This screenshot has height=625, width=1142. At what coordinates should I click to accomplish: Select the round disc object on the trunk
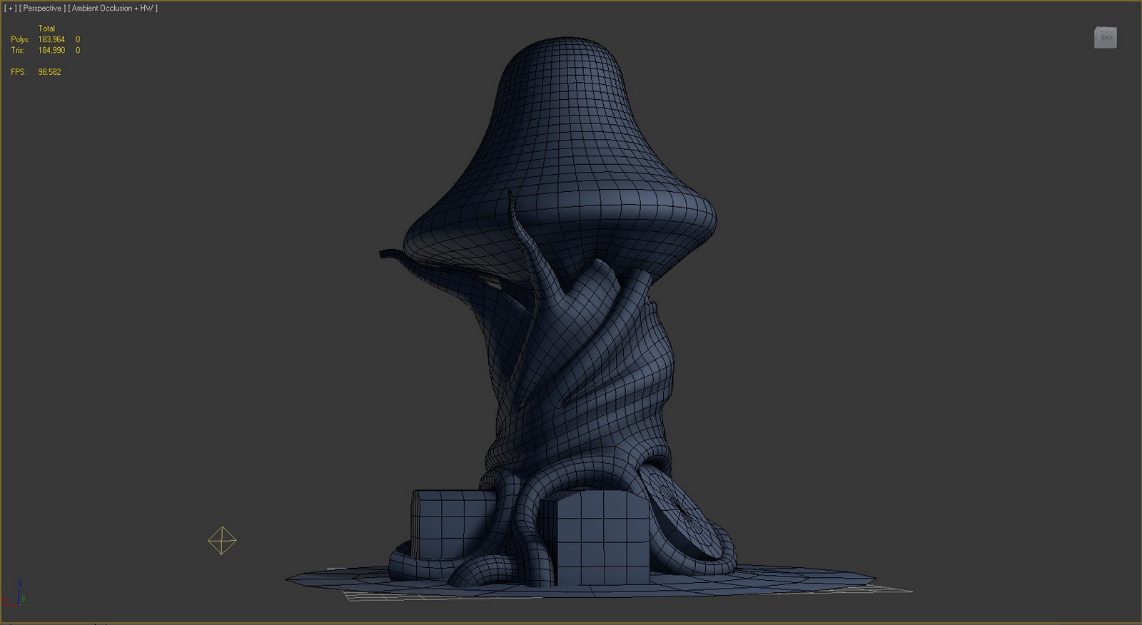point(680,512)
